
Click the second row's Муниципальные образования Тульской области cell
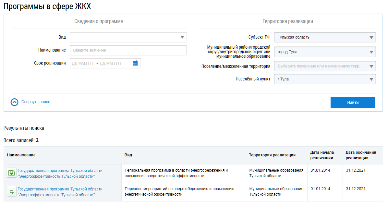(x=276, y=191)
